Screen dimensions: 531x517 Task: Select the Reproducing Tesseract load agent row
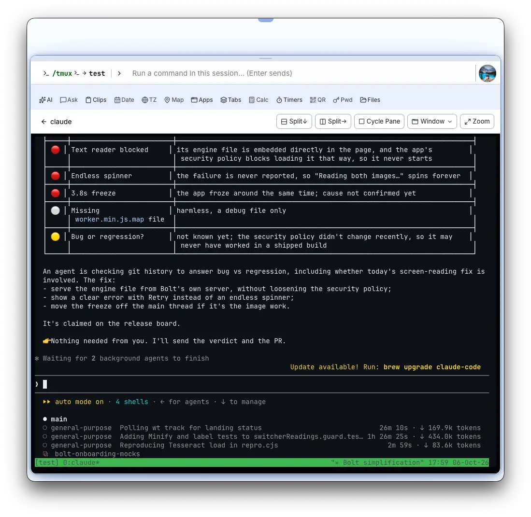261,445
